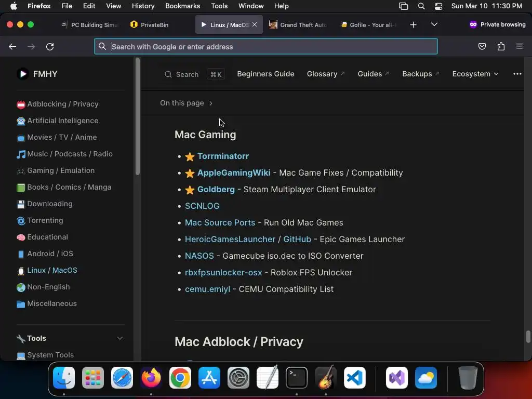The image size is (532, 399).
Task: Click the site Search box
Action: 194,74
